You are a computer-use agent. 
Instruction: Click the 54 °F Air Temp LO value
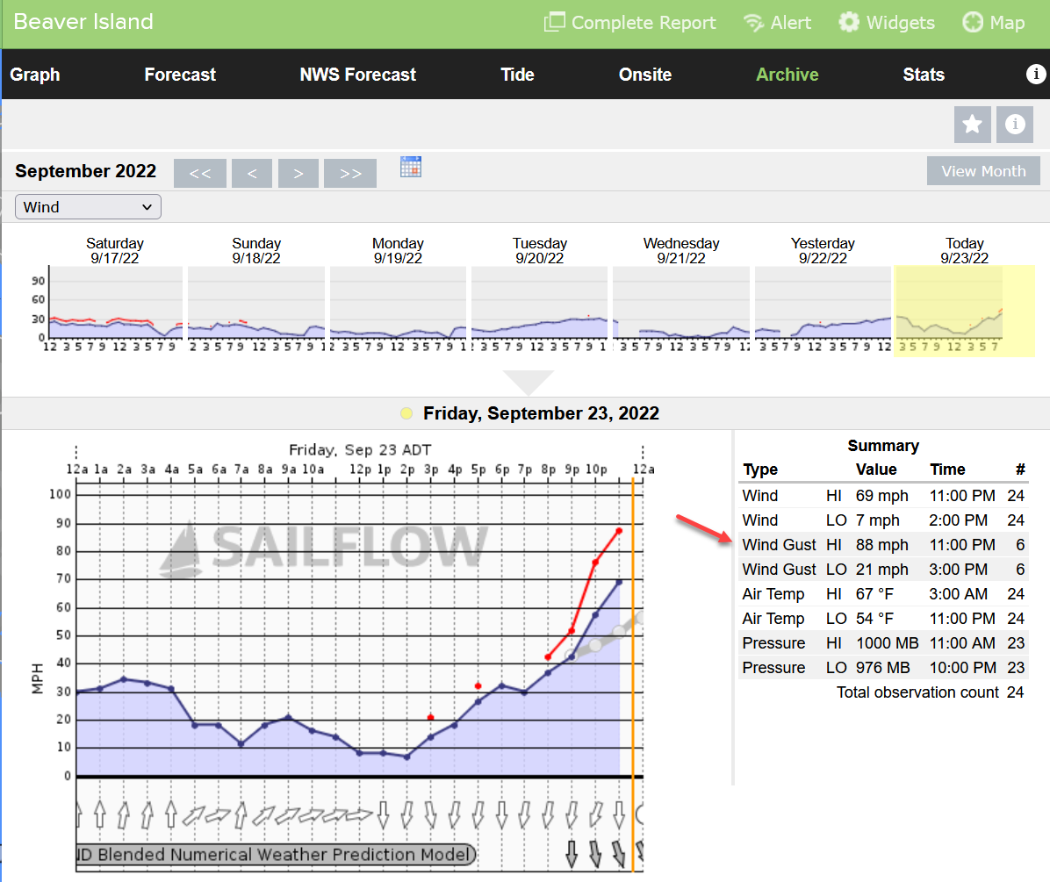coord(874,619)
